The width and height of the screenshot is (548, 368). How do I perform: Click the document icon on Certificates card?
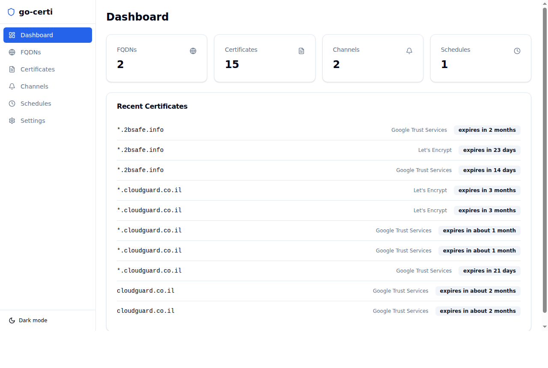(x=301, y=51)
